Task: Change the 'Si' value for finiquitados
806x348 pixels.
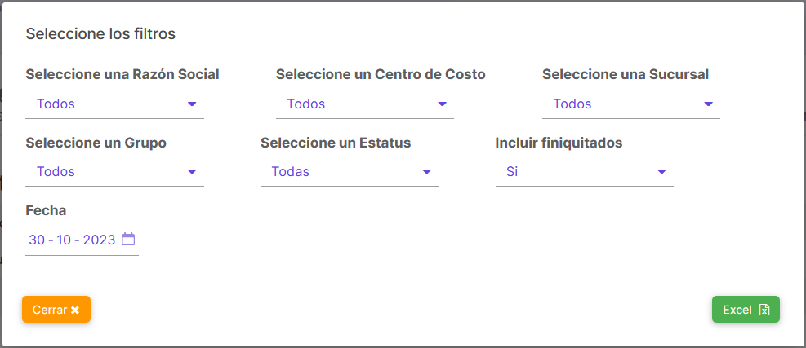Action: [585, 172]
